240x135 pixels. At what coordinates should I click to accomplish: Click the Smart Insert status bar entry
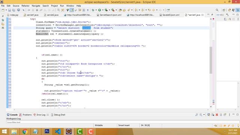[124, 125]
